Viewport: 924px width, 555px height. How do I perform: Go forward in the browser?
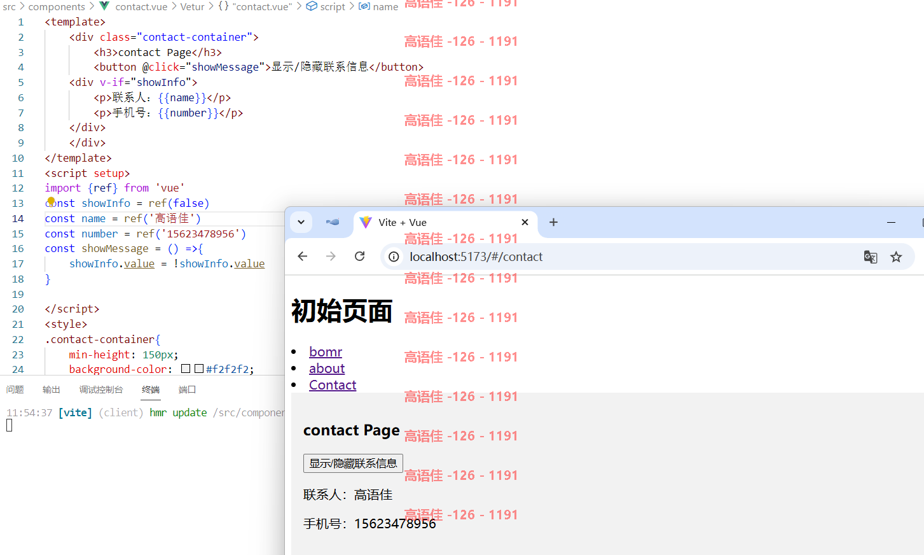tap(331, 256)
